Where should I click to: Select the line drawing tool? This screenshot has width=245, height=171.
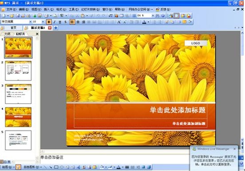click(45, 167)
